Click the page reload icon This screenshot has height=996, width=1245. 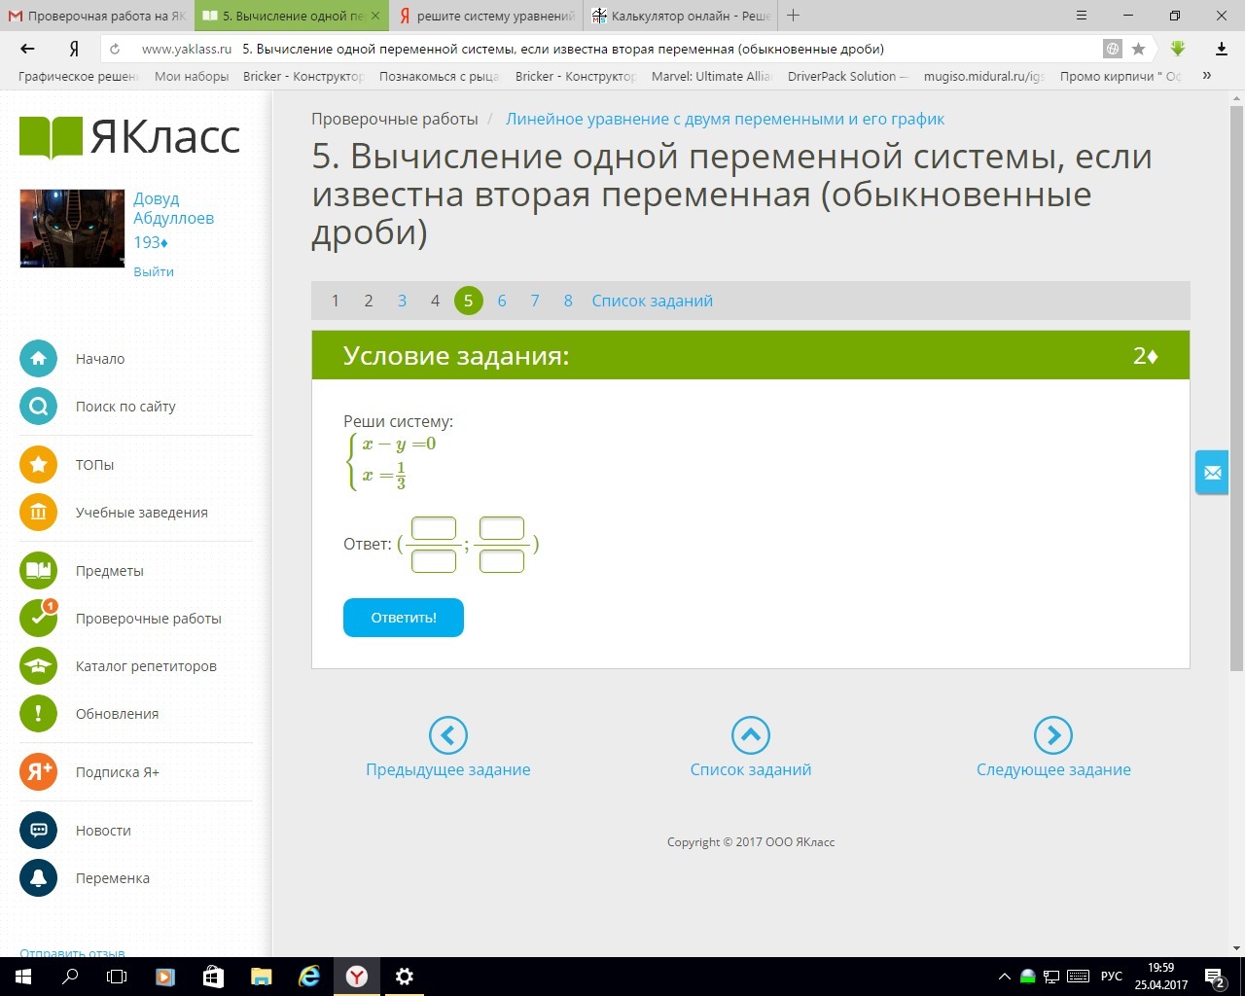[x=115, y=49]
